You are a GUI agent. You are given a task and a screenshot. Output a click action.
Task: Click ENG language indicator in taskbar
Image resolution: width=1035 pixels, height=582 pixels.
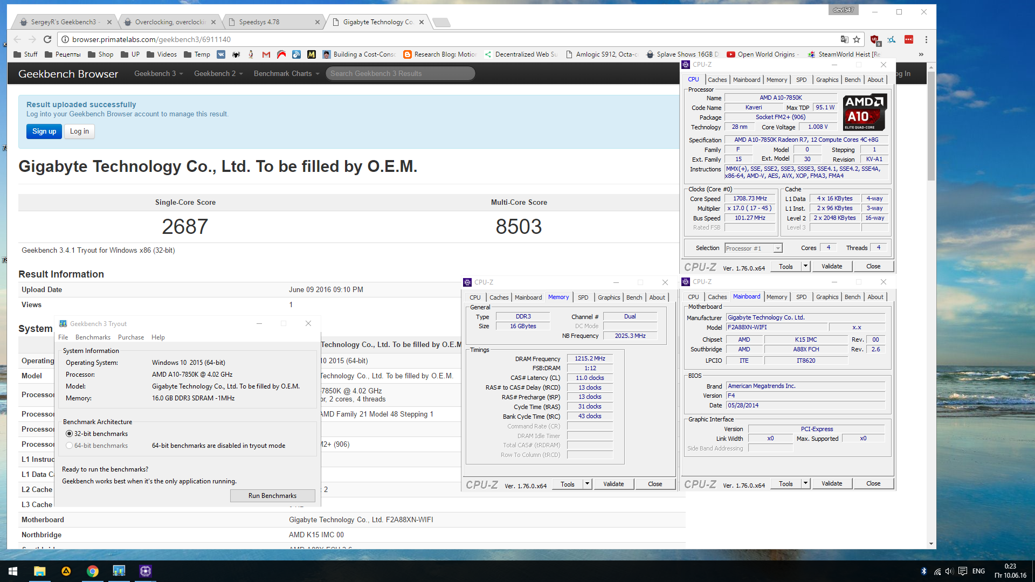click(x=978, y=571)
